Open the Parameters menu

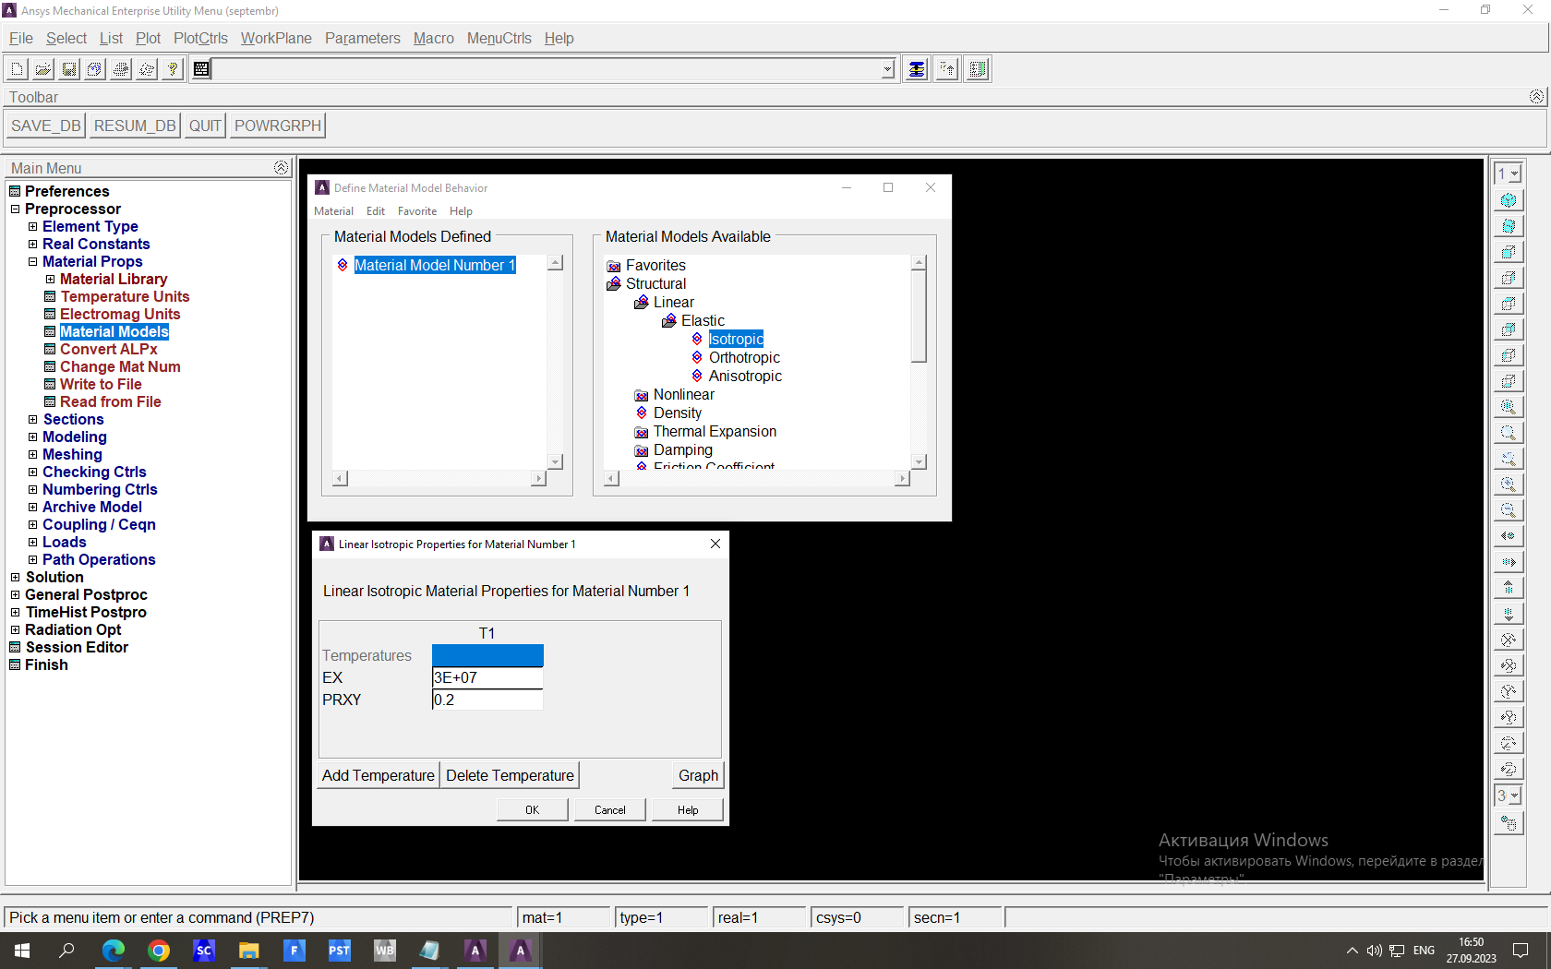[x=363, y=38]
